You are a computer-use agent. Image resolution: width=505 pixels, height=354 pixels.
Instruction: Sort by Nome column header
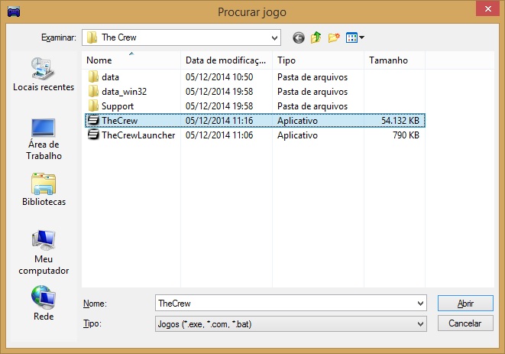point(131,60)
